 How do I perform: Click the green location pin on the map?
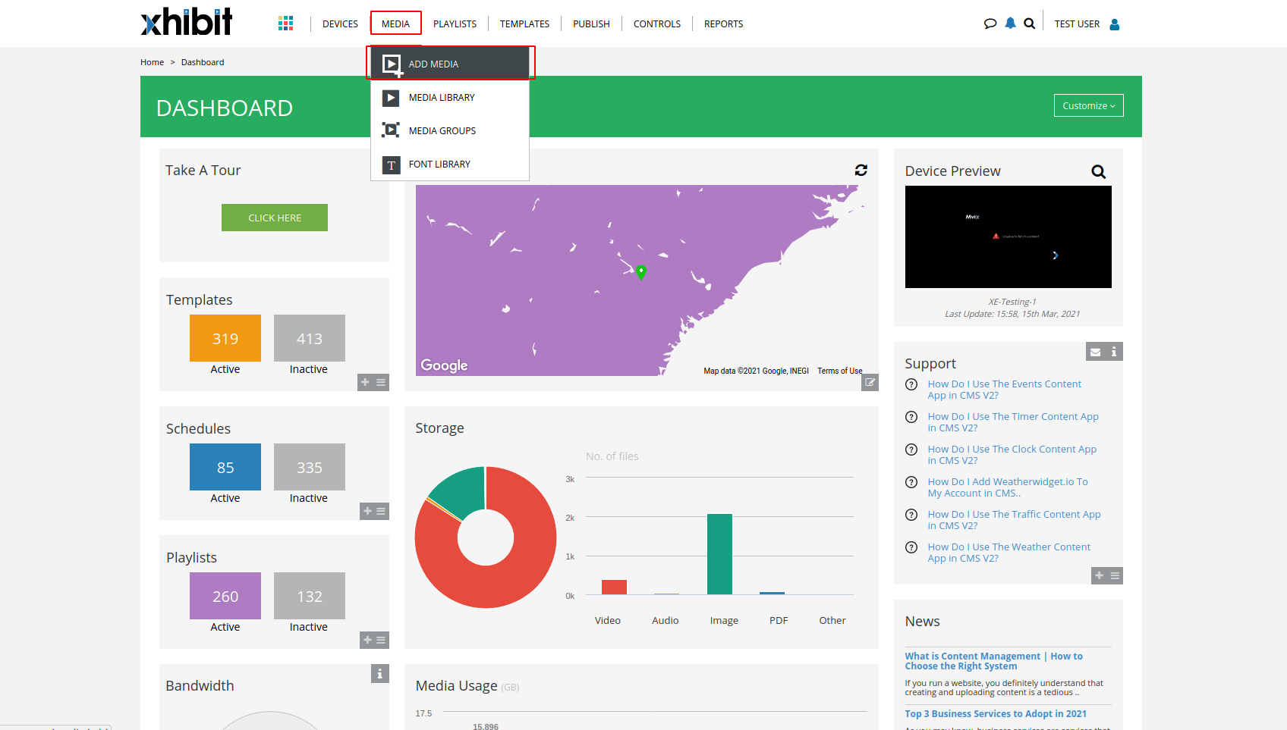[641, 272]
